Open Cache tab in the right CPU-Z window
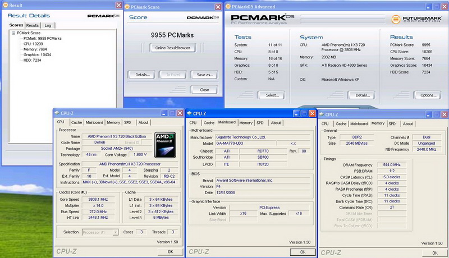449x258 pixels. [x=341, y=124]
